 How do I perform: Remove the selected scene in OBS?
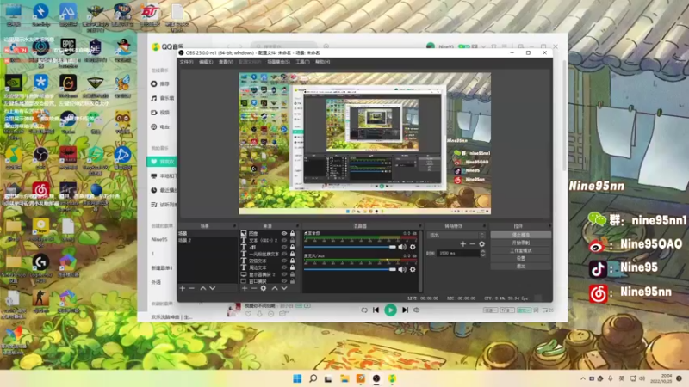pos(191,288)
